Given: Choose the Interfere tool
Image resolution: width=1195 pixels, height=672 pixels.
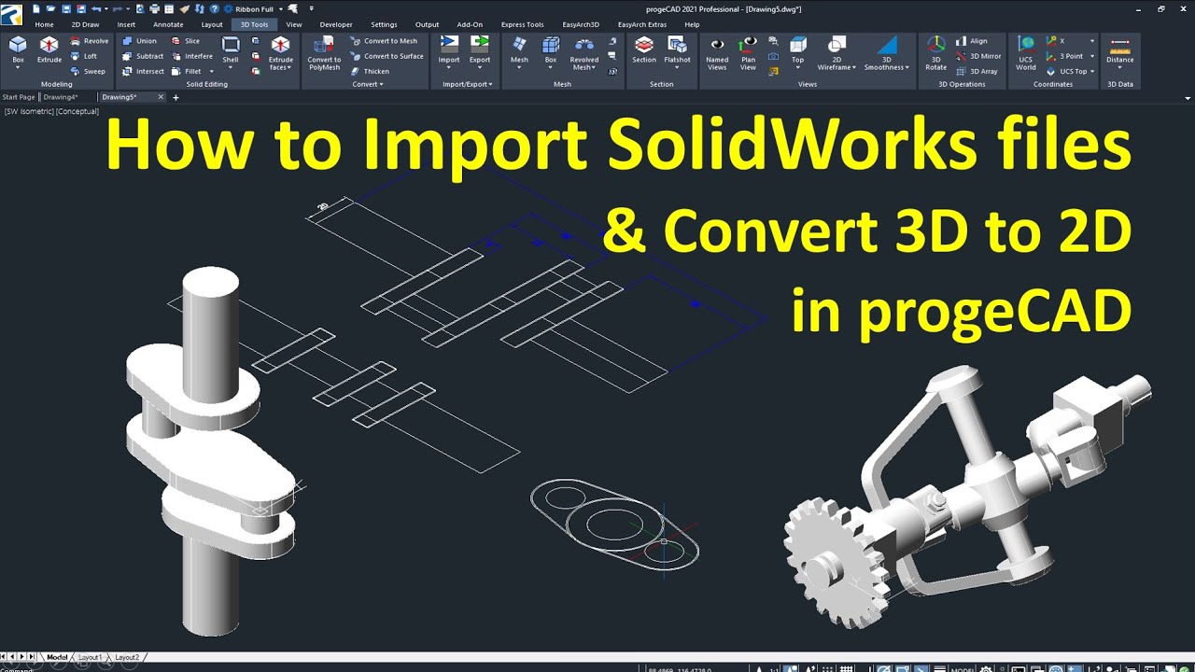Looking at the screenshot, I should [x=191, y=56].
